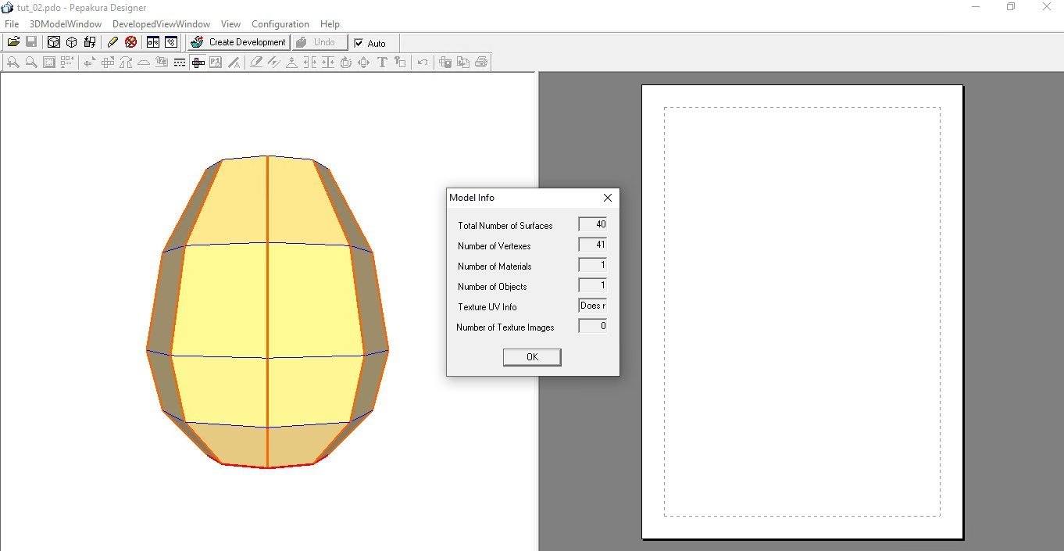Click the single-pane window layout icon
The height and width of the screenshot is (551, 1064).
pos(171,42)
